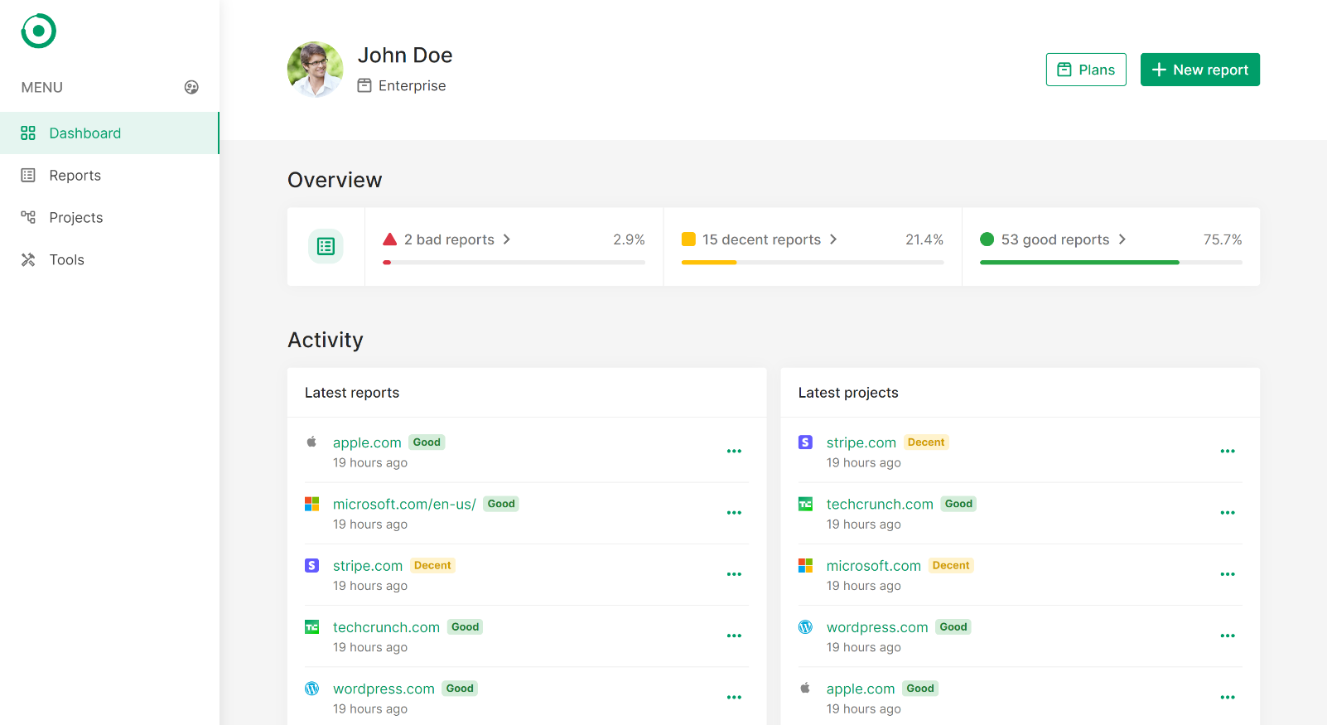The width and height of the screenshot is (1327, 725).
Task: Go to Reports in the sidebar
Action: click(x=109, y=176)
